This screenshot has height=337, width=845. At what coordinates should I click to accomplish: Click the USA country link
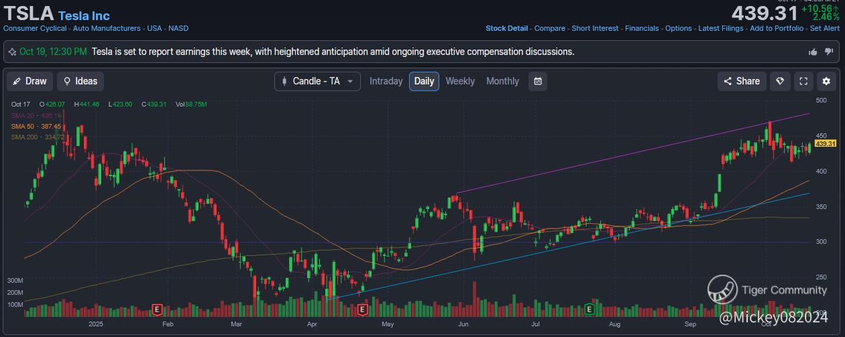[154, 29]
